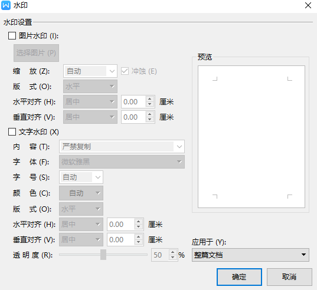Open the 字号 dropdown set to 自动

tap(81, 177)
